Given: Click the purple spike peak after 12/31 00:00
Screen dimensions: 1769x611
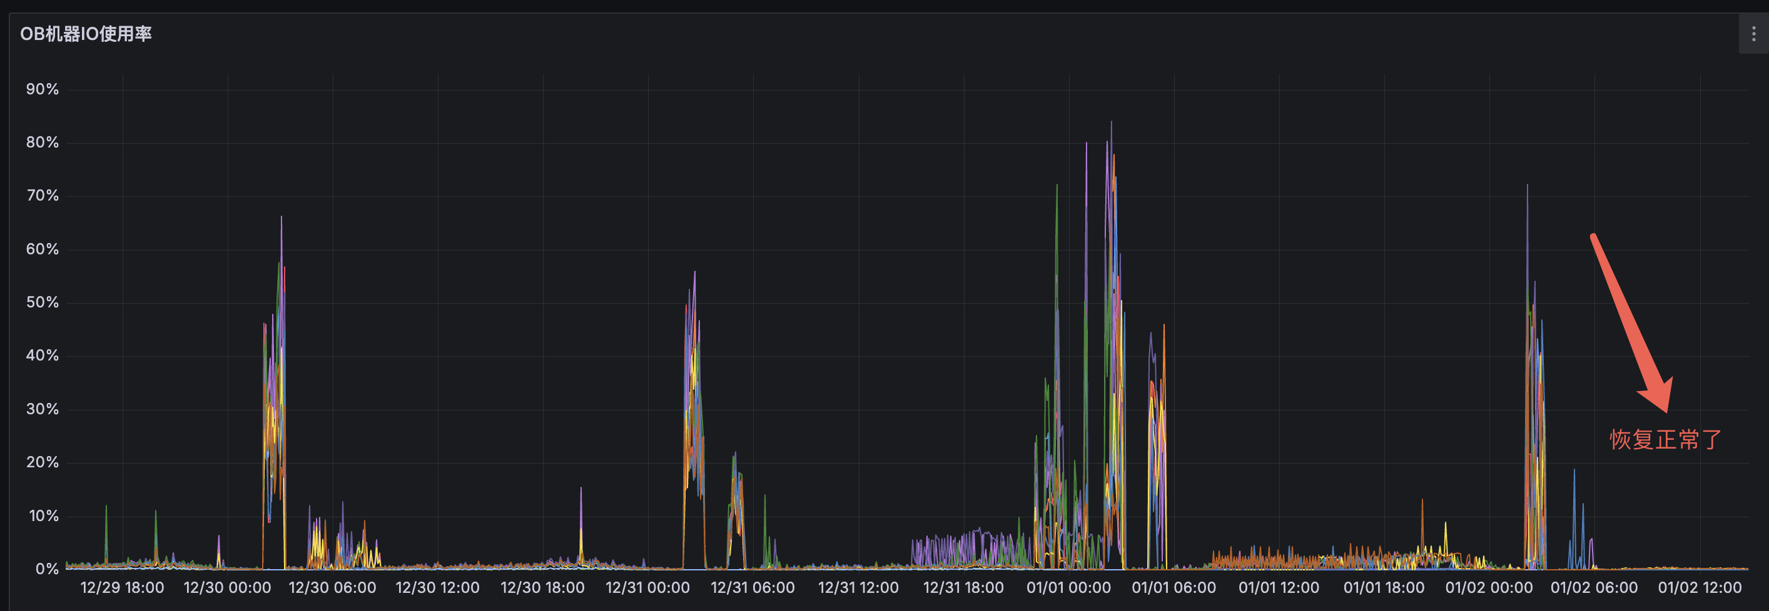Looking at the screenshot, I should point(695,273).
